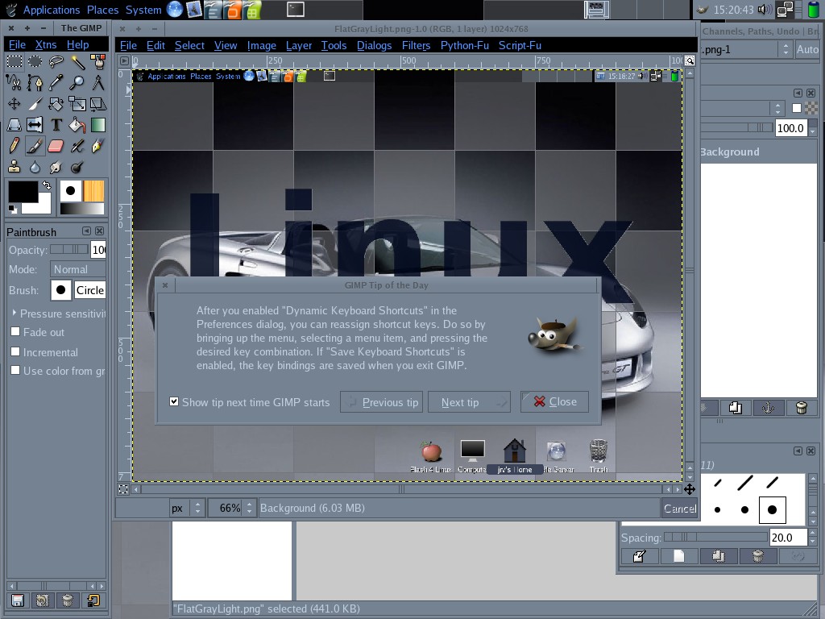Select the By Color Select tool

pos(97,61)
